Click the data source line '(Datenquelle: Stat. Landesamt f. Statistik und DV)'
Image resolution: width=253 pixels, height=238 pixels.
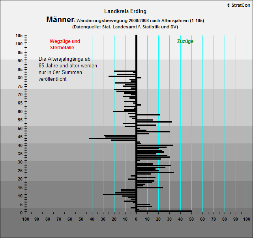coord(125,27)
